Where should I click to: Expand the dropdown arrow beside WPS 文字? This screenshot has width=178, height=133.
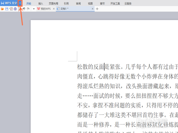tap(20, 3)
